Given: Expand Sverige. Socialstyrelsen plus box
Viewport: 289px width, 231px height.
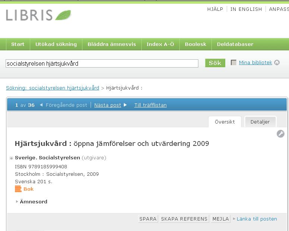Looking at the screenshot, I should pyautogui.click(x=11, y=158).
